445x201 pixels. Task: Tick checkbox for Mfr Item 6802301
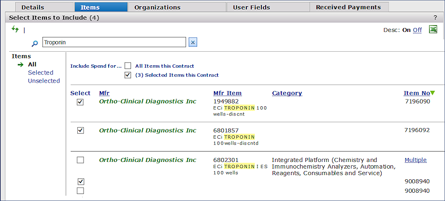80,160
